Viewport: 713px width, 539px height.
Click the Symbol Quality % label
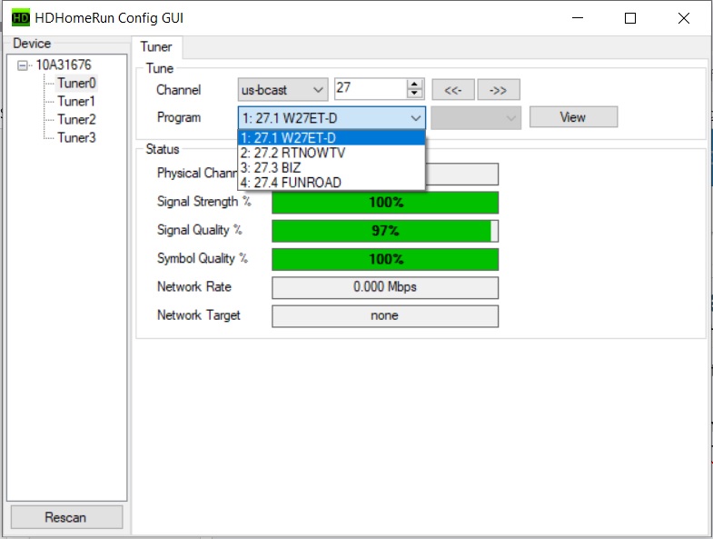(203, 258)
